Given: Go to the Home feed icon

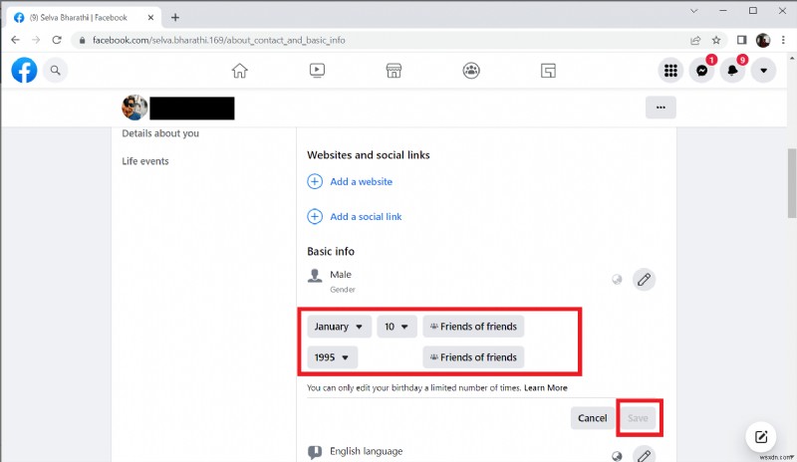Looking at the screenshot, I should coord(239,71).
